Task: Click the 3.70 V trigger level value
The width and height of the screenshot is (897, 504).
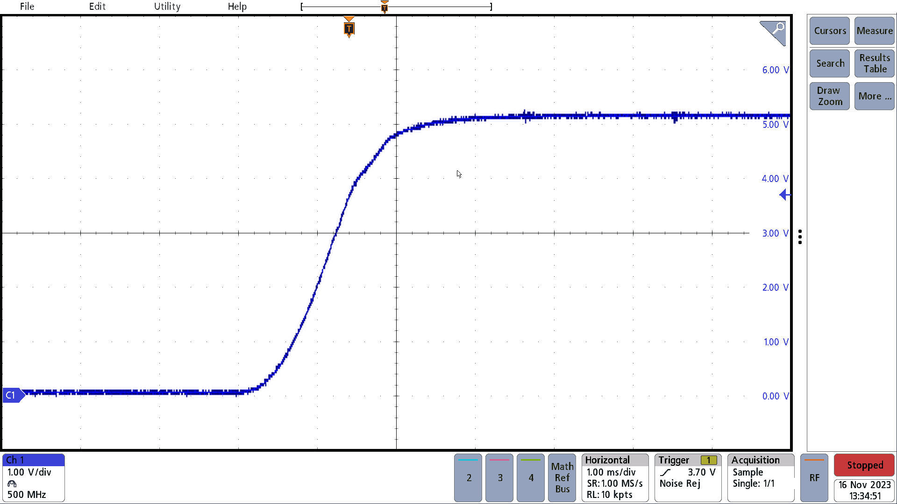Action: [x=702, y=472]
